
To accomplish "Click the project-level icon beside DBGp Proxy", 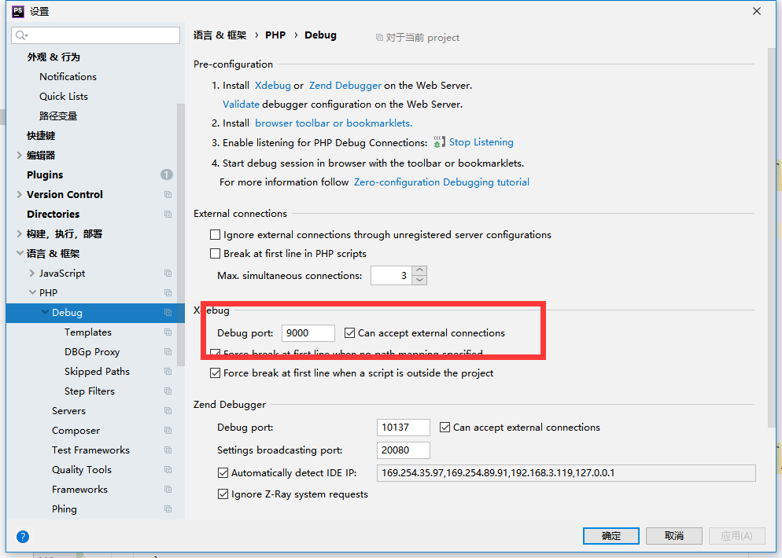I will (x=168, y=352).
